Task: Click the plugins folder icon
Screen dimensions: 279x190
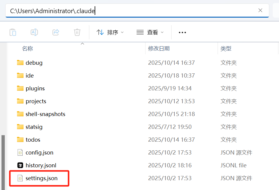Action: (x=20, y=88)
